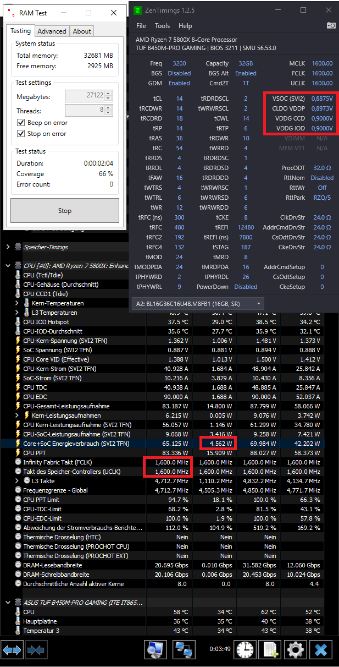Start logging with the sheet-plus icon

[x=270, y=649]
